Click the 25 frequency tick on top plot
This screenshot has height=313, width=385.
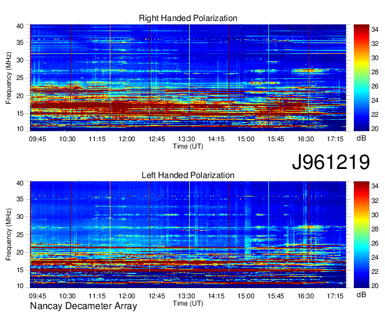pos(20,78)
